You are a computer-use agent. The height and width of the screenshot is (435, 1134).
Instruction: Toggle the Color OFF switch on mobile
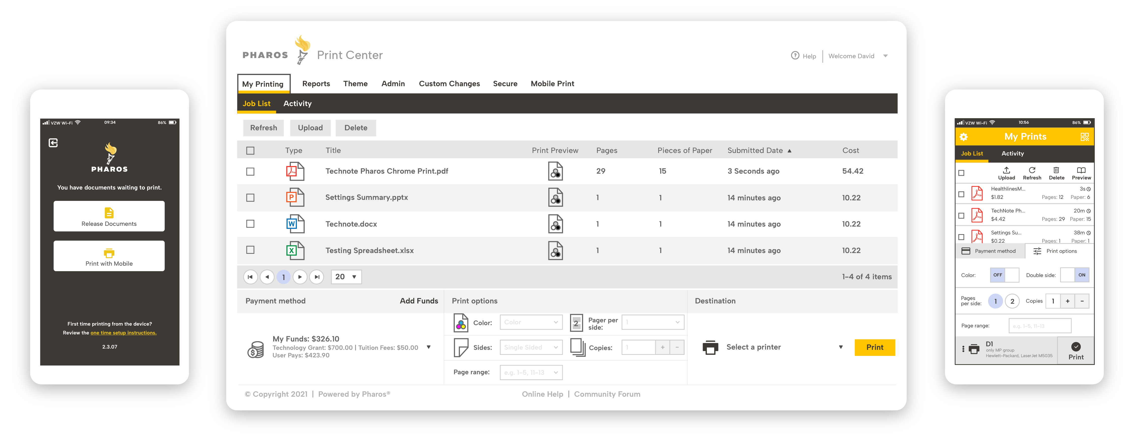point(1004,275)
